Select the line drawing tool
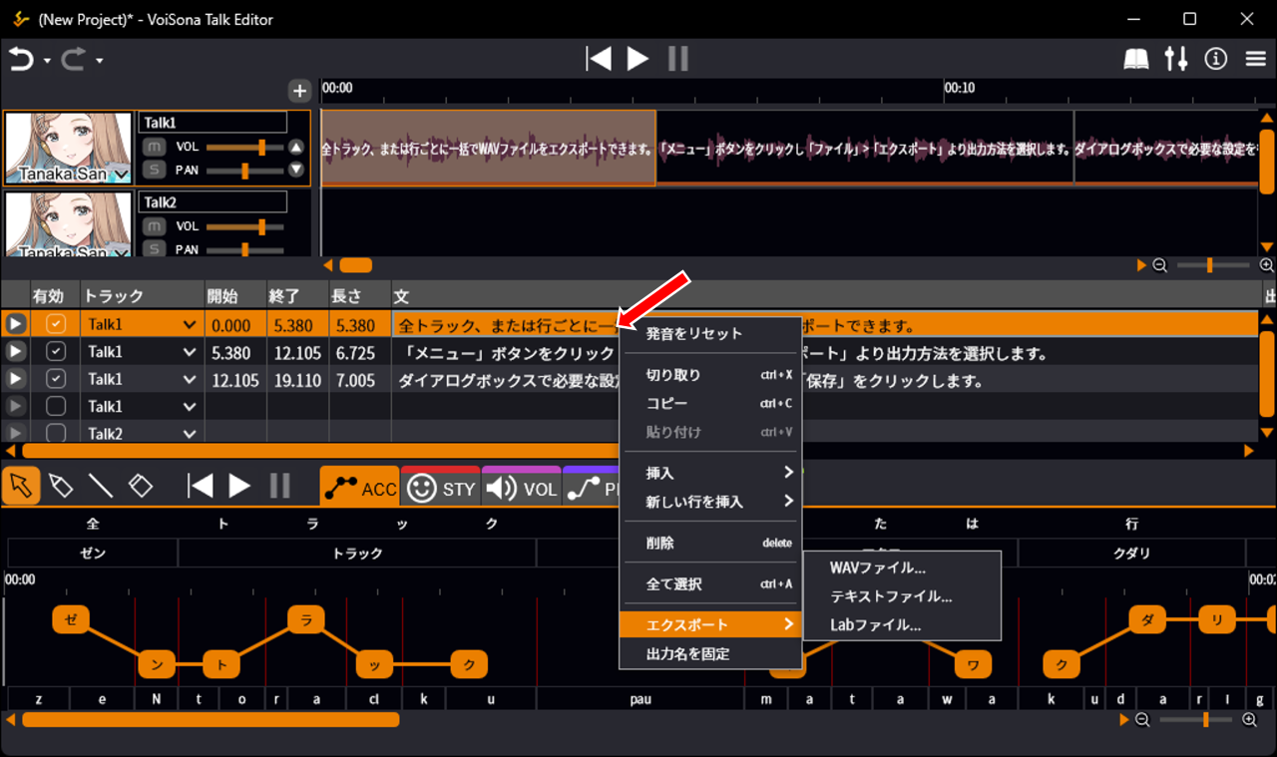 tap(101, 486)
